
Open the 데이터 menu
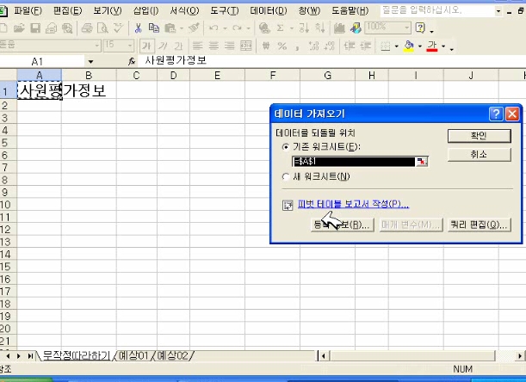tap(268, 10)
